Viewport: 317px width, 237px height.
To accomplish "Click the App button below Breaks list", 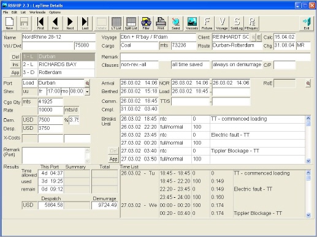I will pyautogui.click(x=113, y=159).
